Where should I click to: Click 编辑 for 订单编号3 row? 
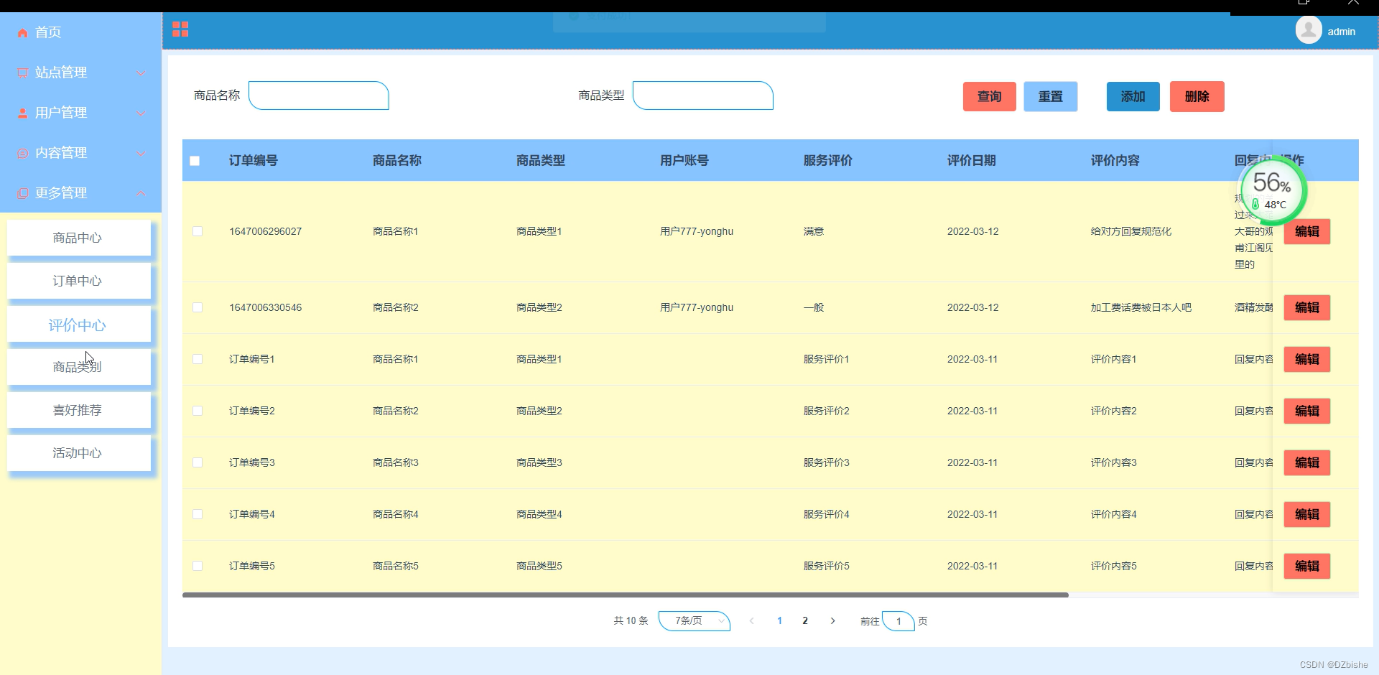coord(1306,462)
